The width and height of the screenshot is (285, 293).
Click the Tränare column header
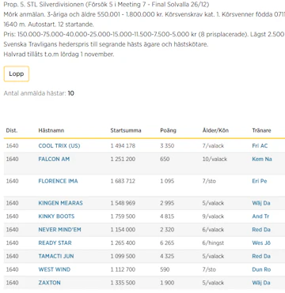pyautogui.click(x=261, y=130)
